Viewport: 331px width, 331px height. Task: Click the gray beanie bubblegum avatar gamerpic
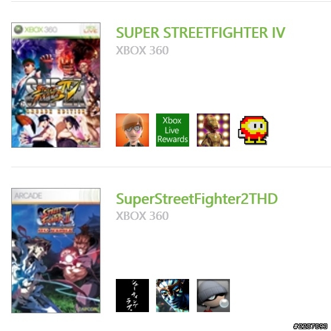coord(213,296)
